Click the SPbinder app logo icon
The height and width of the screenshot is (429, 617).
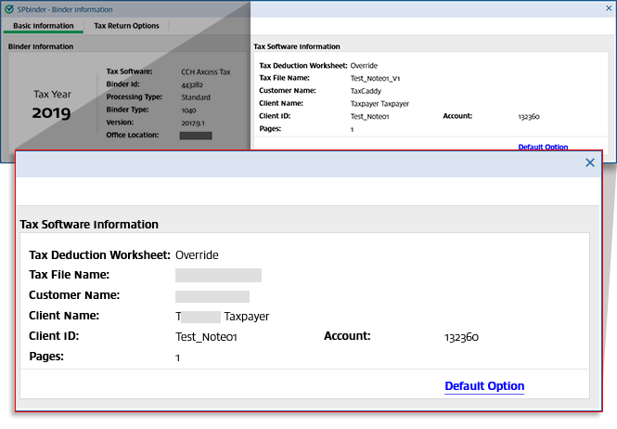9,9
